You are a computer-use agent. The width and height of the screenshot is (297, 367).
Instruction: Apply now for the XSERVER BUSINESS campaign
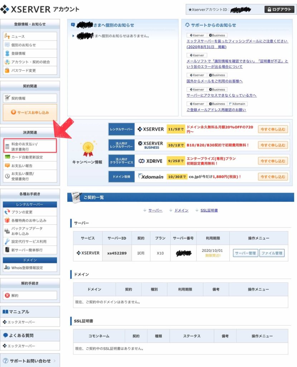[x=273, y=145]
